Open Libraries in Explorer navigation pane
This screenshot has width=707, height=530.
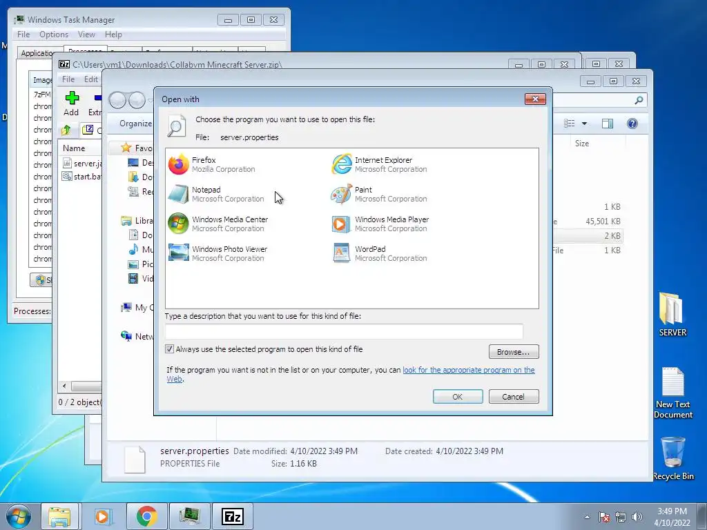coord(137,220)
